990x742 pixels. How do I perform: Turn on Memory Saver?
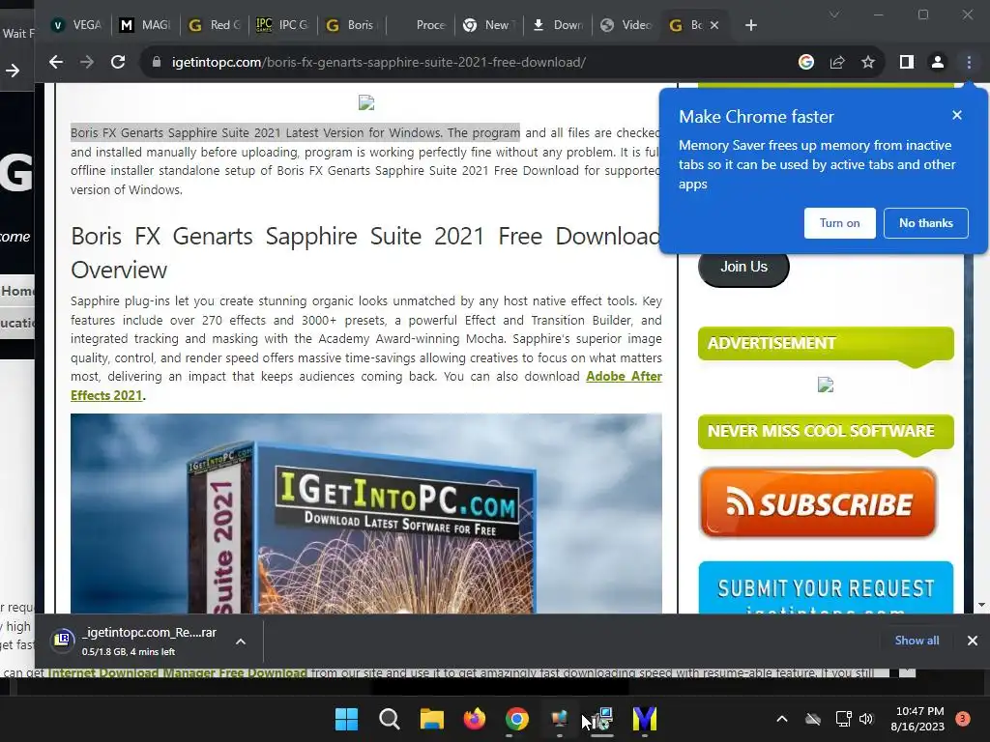(x=840, y=223)
